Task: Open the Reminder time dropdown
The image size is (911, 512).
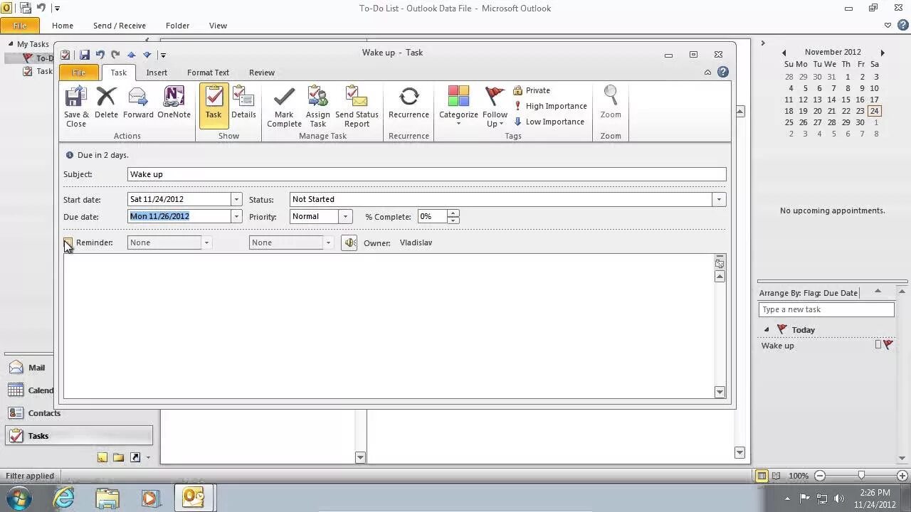Action: [328, 242]
